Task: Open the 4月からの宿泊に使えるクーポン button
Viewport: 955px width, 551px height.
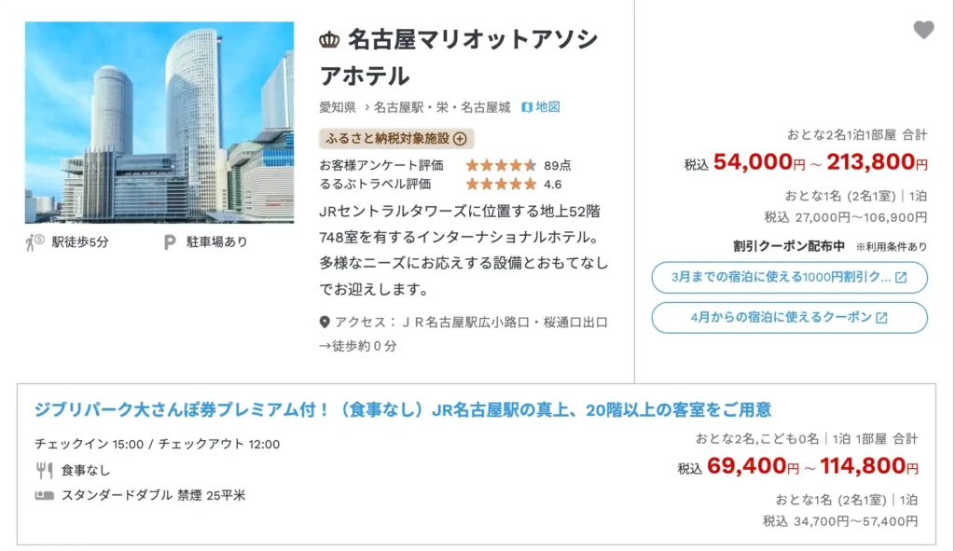Action: click(789, 317)
